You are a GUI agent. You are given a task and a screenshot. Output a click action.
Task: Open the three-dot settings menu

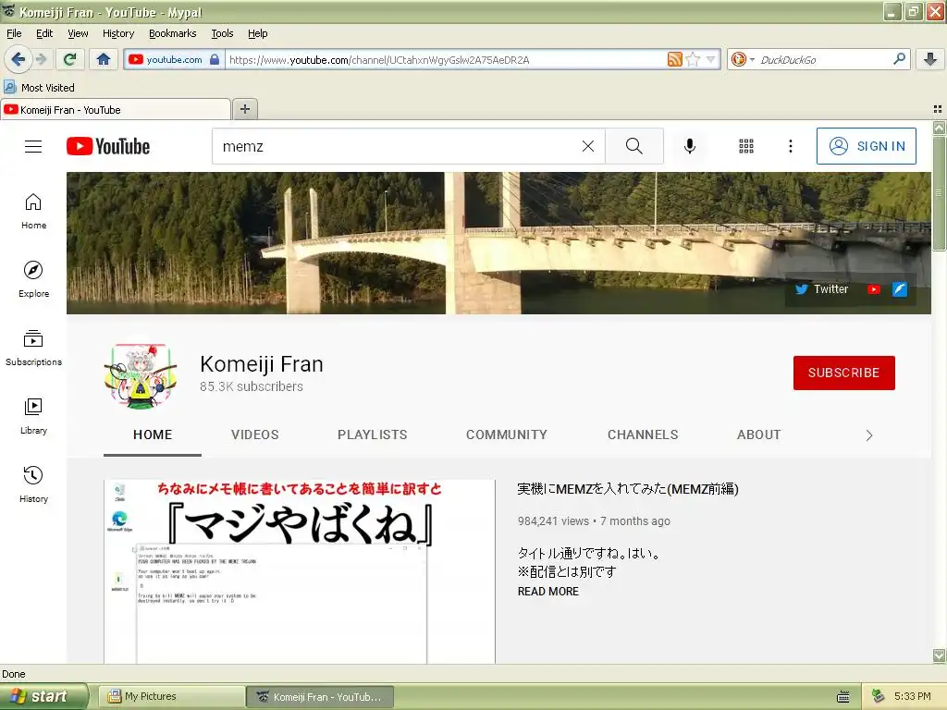point(791,146)
